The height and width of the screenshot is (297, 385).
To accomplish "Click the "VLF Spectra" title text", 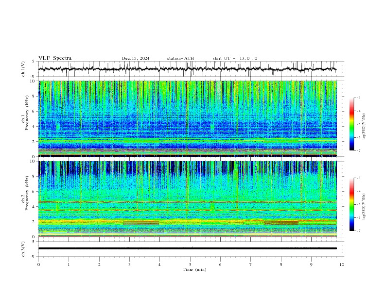I will click(x=55, y=58).
